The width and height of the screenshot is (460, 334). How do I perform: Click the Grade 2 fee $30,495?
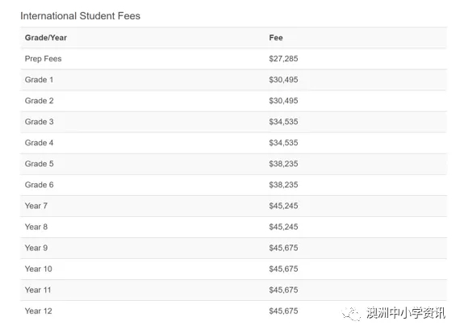coord(283,101)
